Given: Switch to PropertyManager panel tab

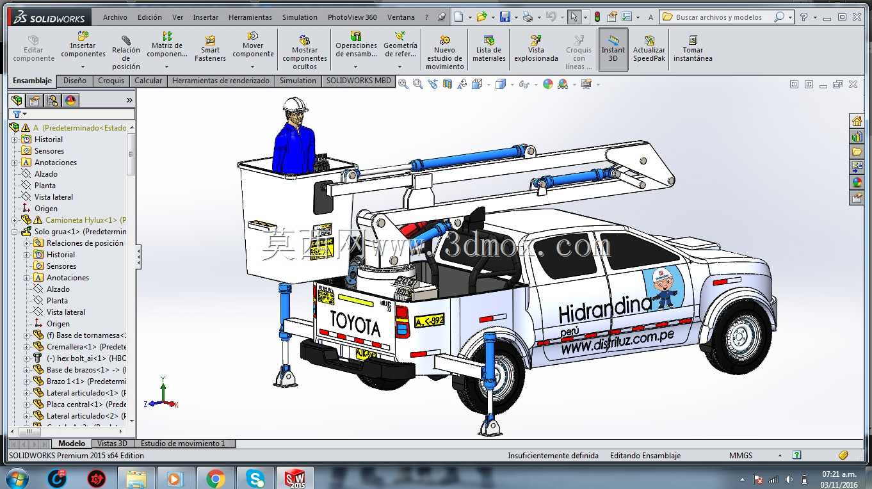Looking at the screenshot, I should point(35,100).
